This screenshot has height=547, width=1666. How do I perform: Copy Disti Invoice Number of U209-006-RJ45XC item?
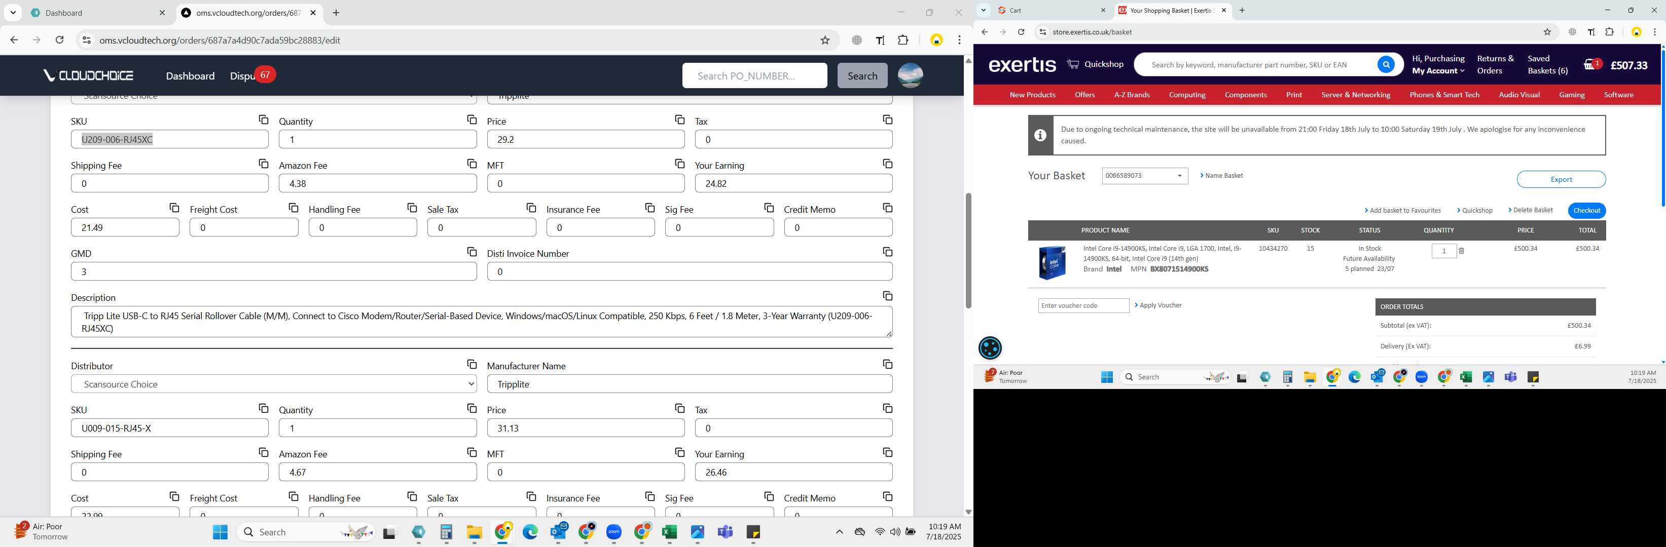click(887, 251)
